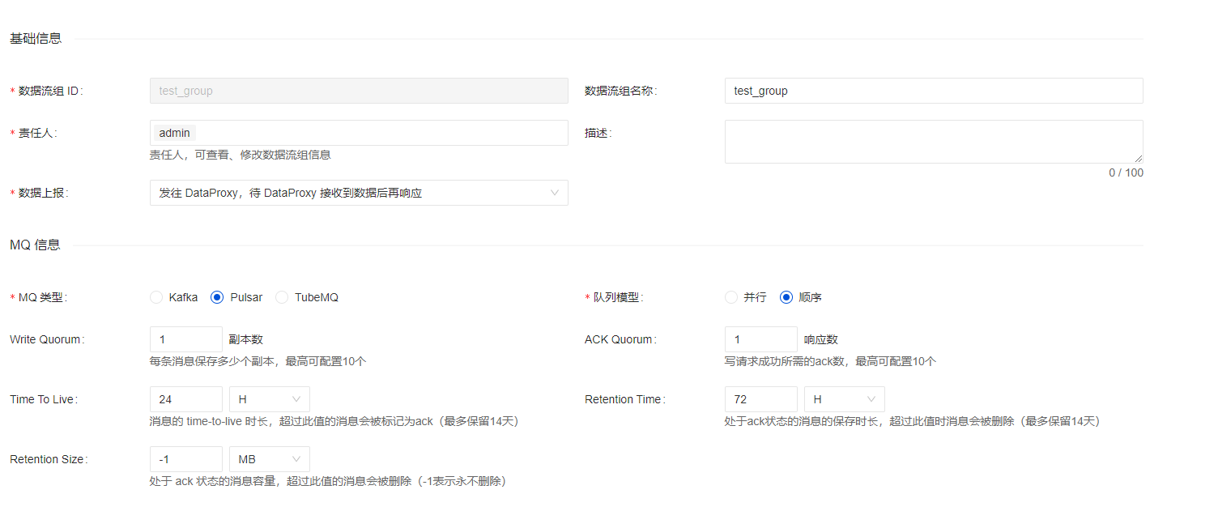
Task: Expand the Retention Size MB unit dropdown
Action: 270,459
